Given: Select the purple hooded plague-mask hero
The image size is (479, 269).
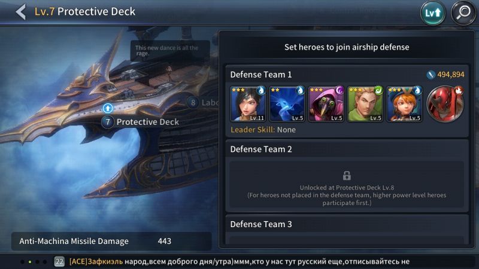Looking at the screenshot, I should 326,104.
